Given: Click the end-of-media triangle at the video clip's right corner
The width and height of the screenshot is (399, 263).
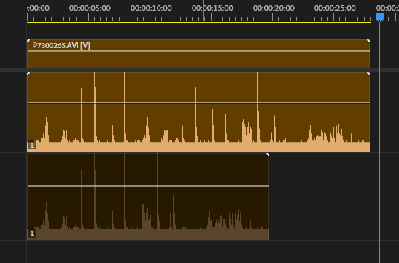Looking at the screenshot, I should (368, 41).
